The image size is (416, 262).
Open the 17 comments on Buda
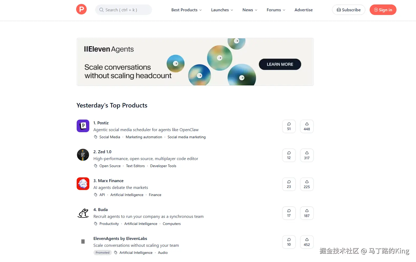[289, 213]
